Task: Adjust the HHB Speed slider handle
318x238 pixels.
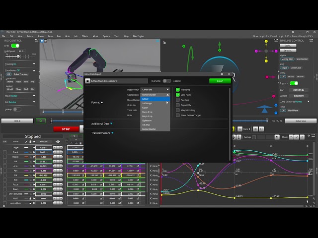Action: 18,57
